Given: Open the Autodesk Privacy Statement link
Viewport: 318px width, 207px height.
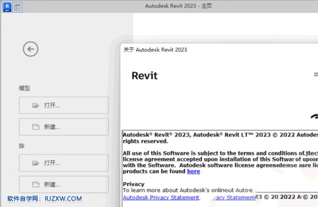Looking at the screenshot, I should [161, 197].
